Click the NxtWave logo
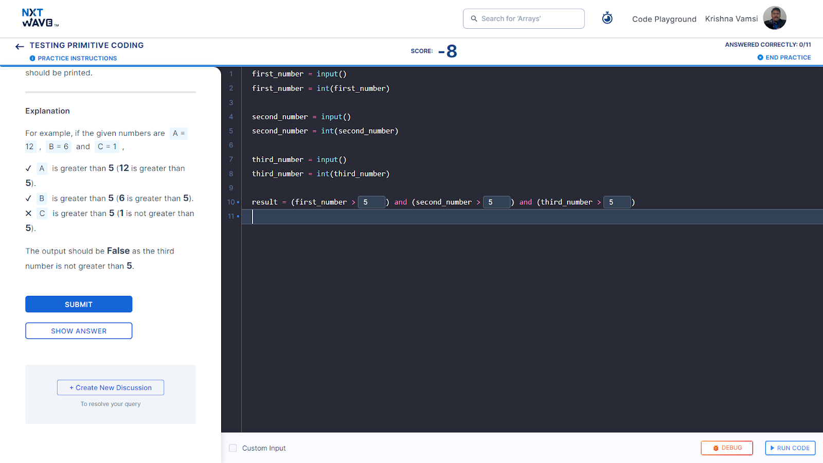This screenshot has height=463, width=823. (40, 18)
